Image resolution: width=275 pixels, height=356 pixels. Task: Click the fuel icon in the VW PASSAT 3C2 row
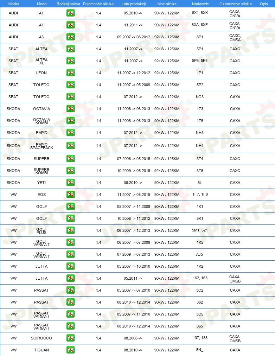(x=71, y=290)
